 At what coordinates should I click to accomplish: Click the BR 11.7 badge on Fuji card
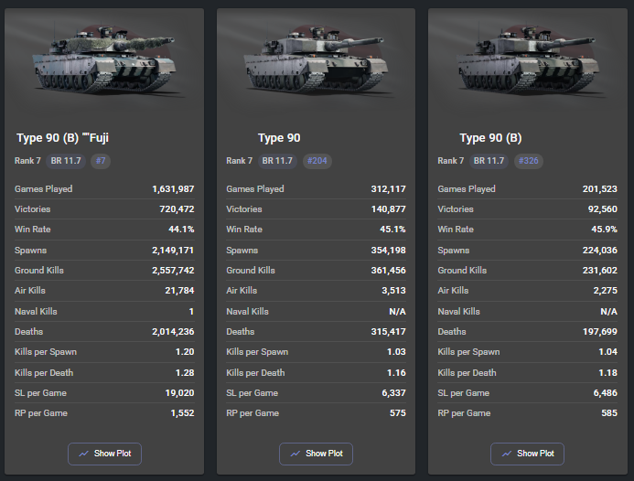point(67,161)
